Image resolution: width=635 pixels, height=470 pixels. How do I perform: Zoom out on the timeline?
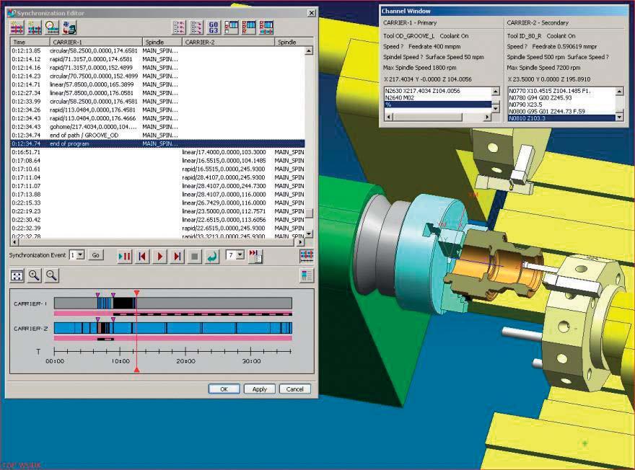(x=51, y=276)
